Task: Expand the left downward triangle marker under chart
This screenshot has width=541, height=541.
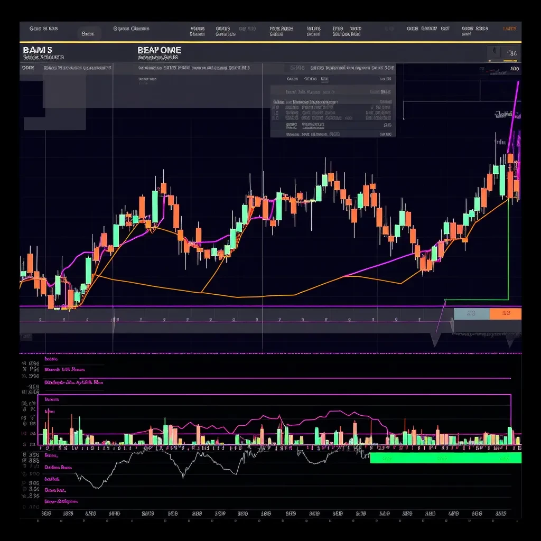Action: [x=436, y=339]
